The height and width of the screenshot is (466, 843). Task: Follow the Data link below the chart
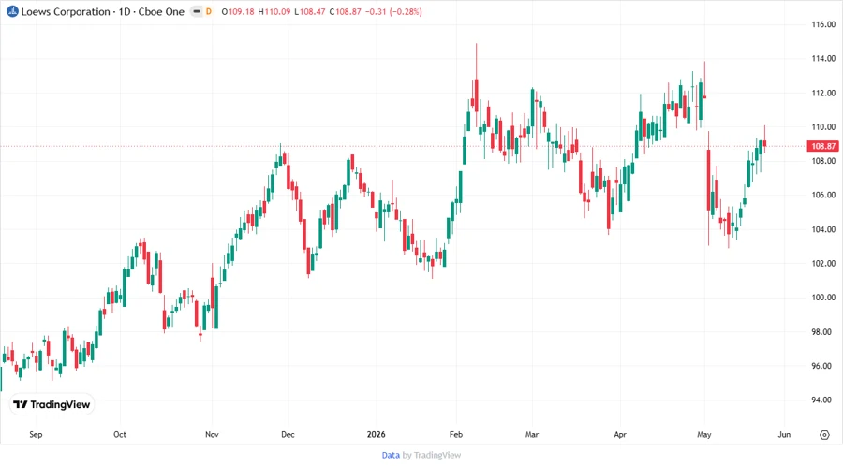pos(391,456)
